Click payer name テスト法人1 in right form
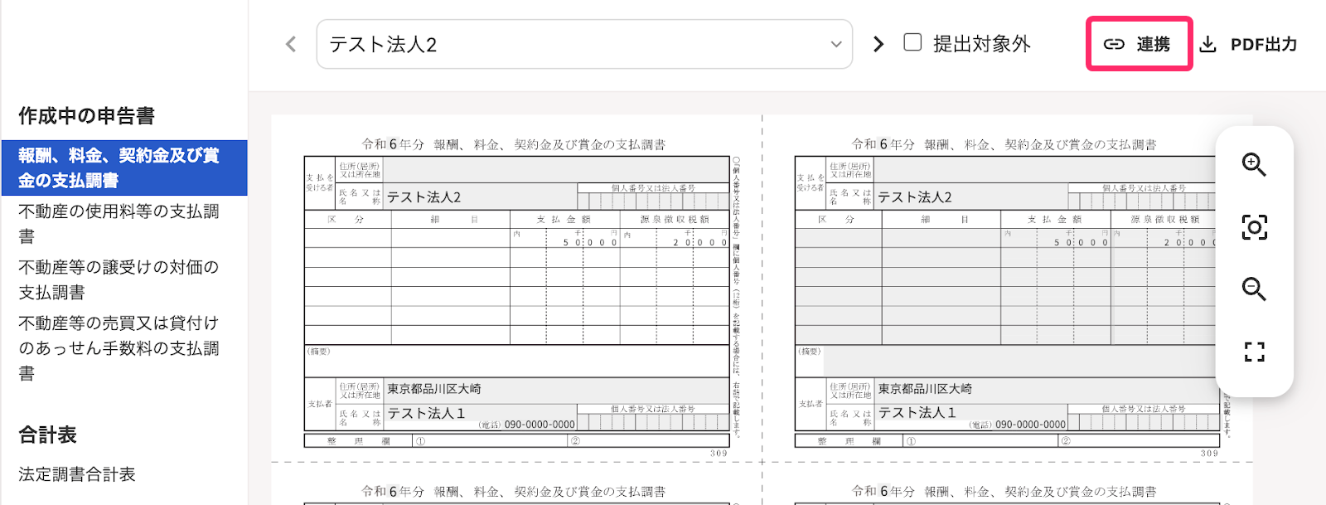 tap(917, 413)
